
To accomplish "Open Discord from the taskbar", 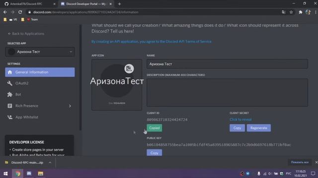I will tap(29, 174).
